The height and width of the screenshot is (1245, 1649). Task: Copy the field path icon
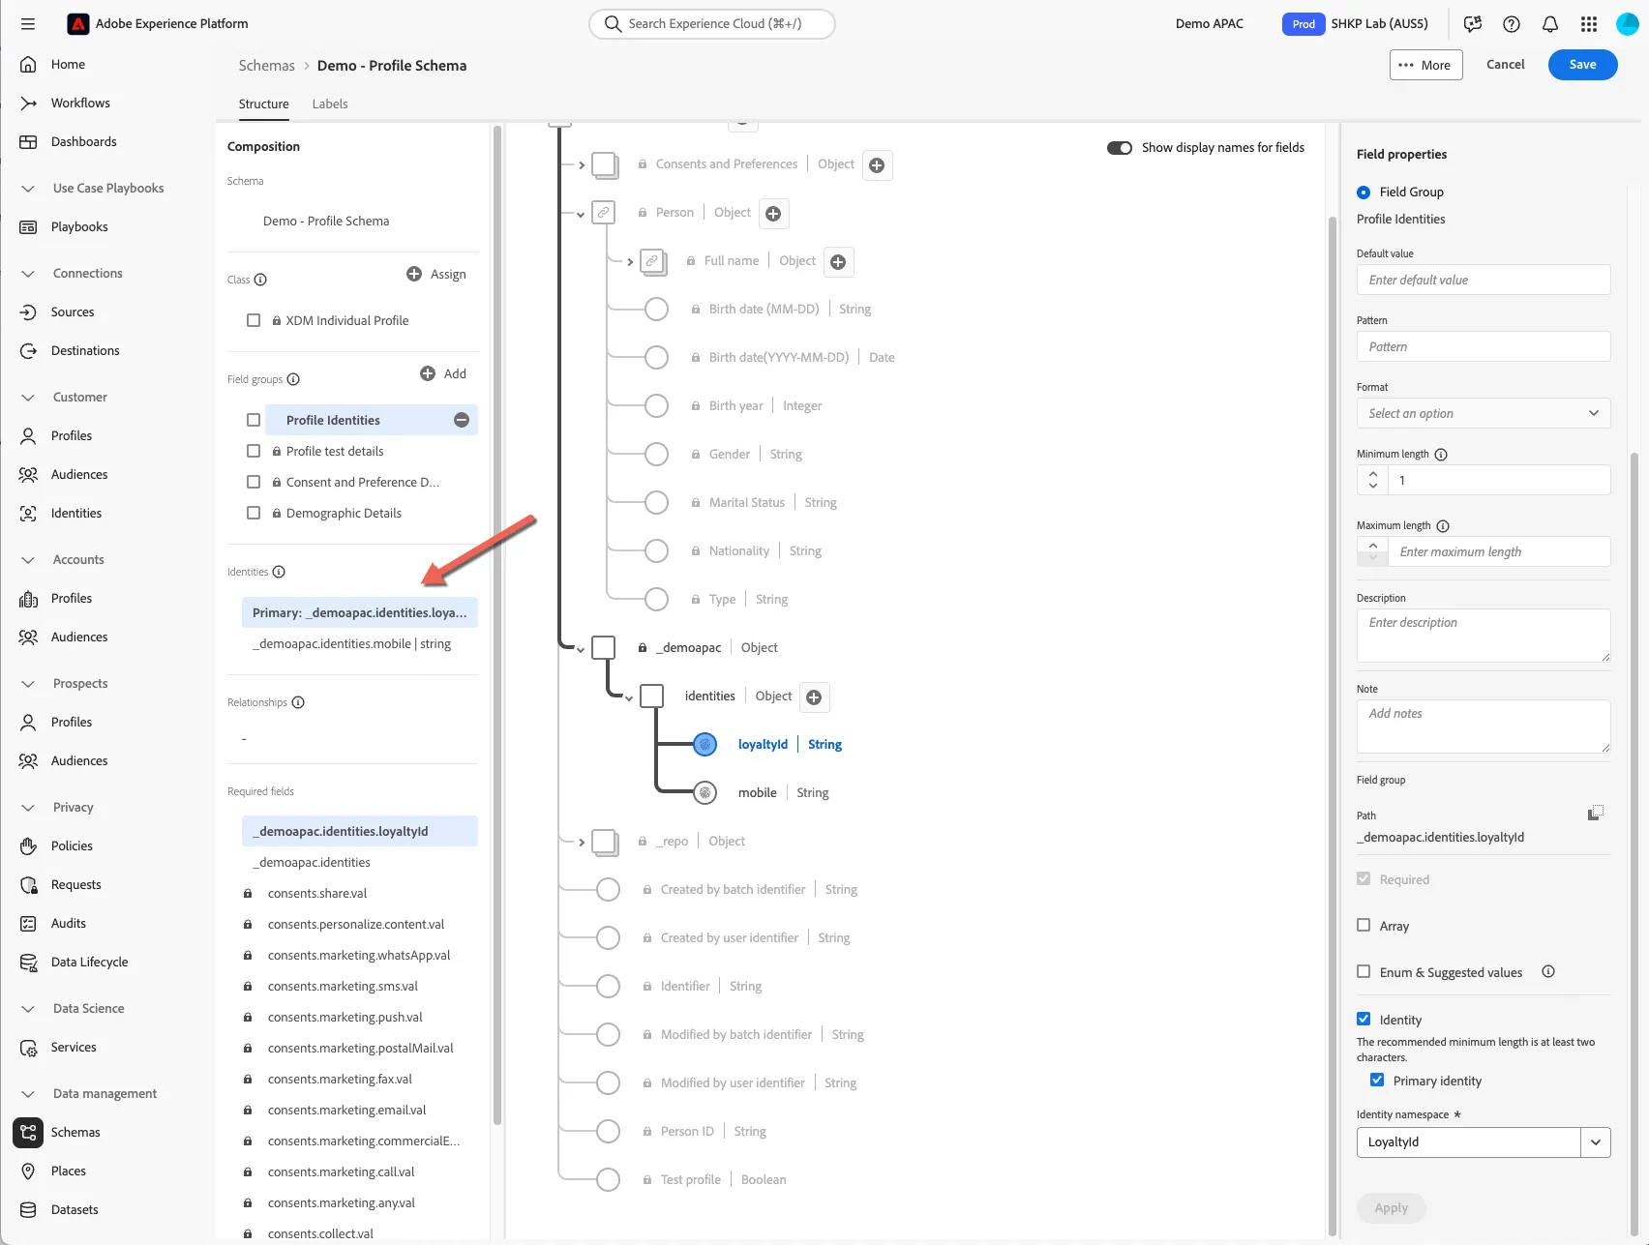(x=1596, y=814)
